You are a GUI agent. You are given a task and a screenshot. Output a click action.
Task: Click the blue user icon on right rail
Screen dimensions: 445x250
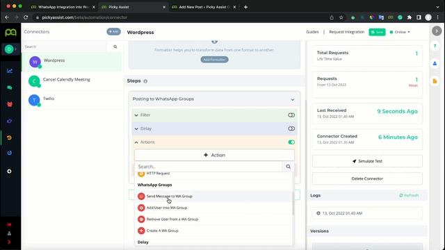point(435,63)
